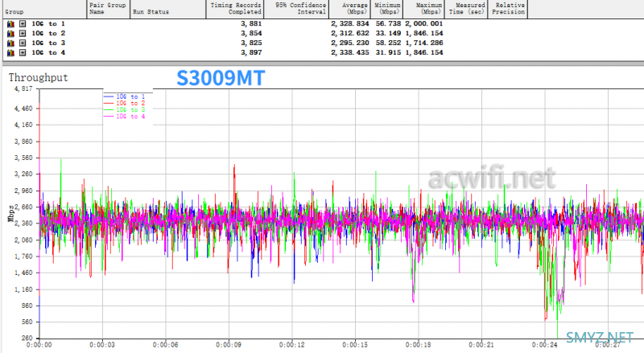Click the 0:00:21 time axis label
The height and width of the screenshot is (353, 644).
pyautogui.click(x=481, y=345)
